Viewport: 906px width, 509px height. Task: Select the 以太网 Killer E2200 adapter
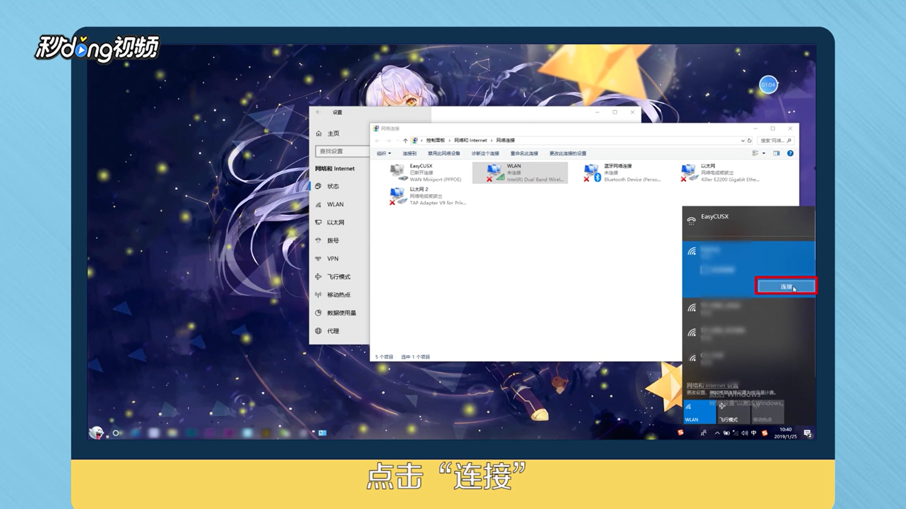(x=720, y=172)
